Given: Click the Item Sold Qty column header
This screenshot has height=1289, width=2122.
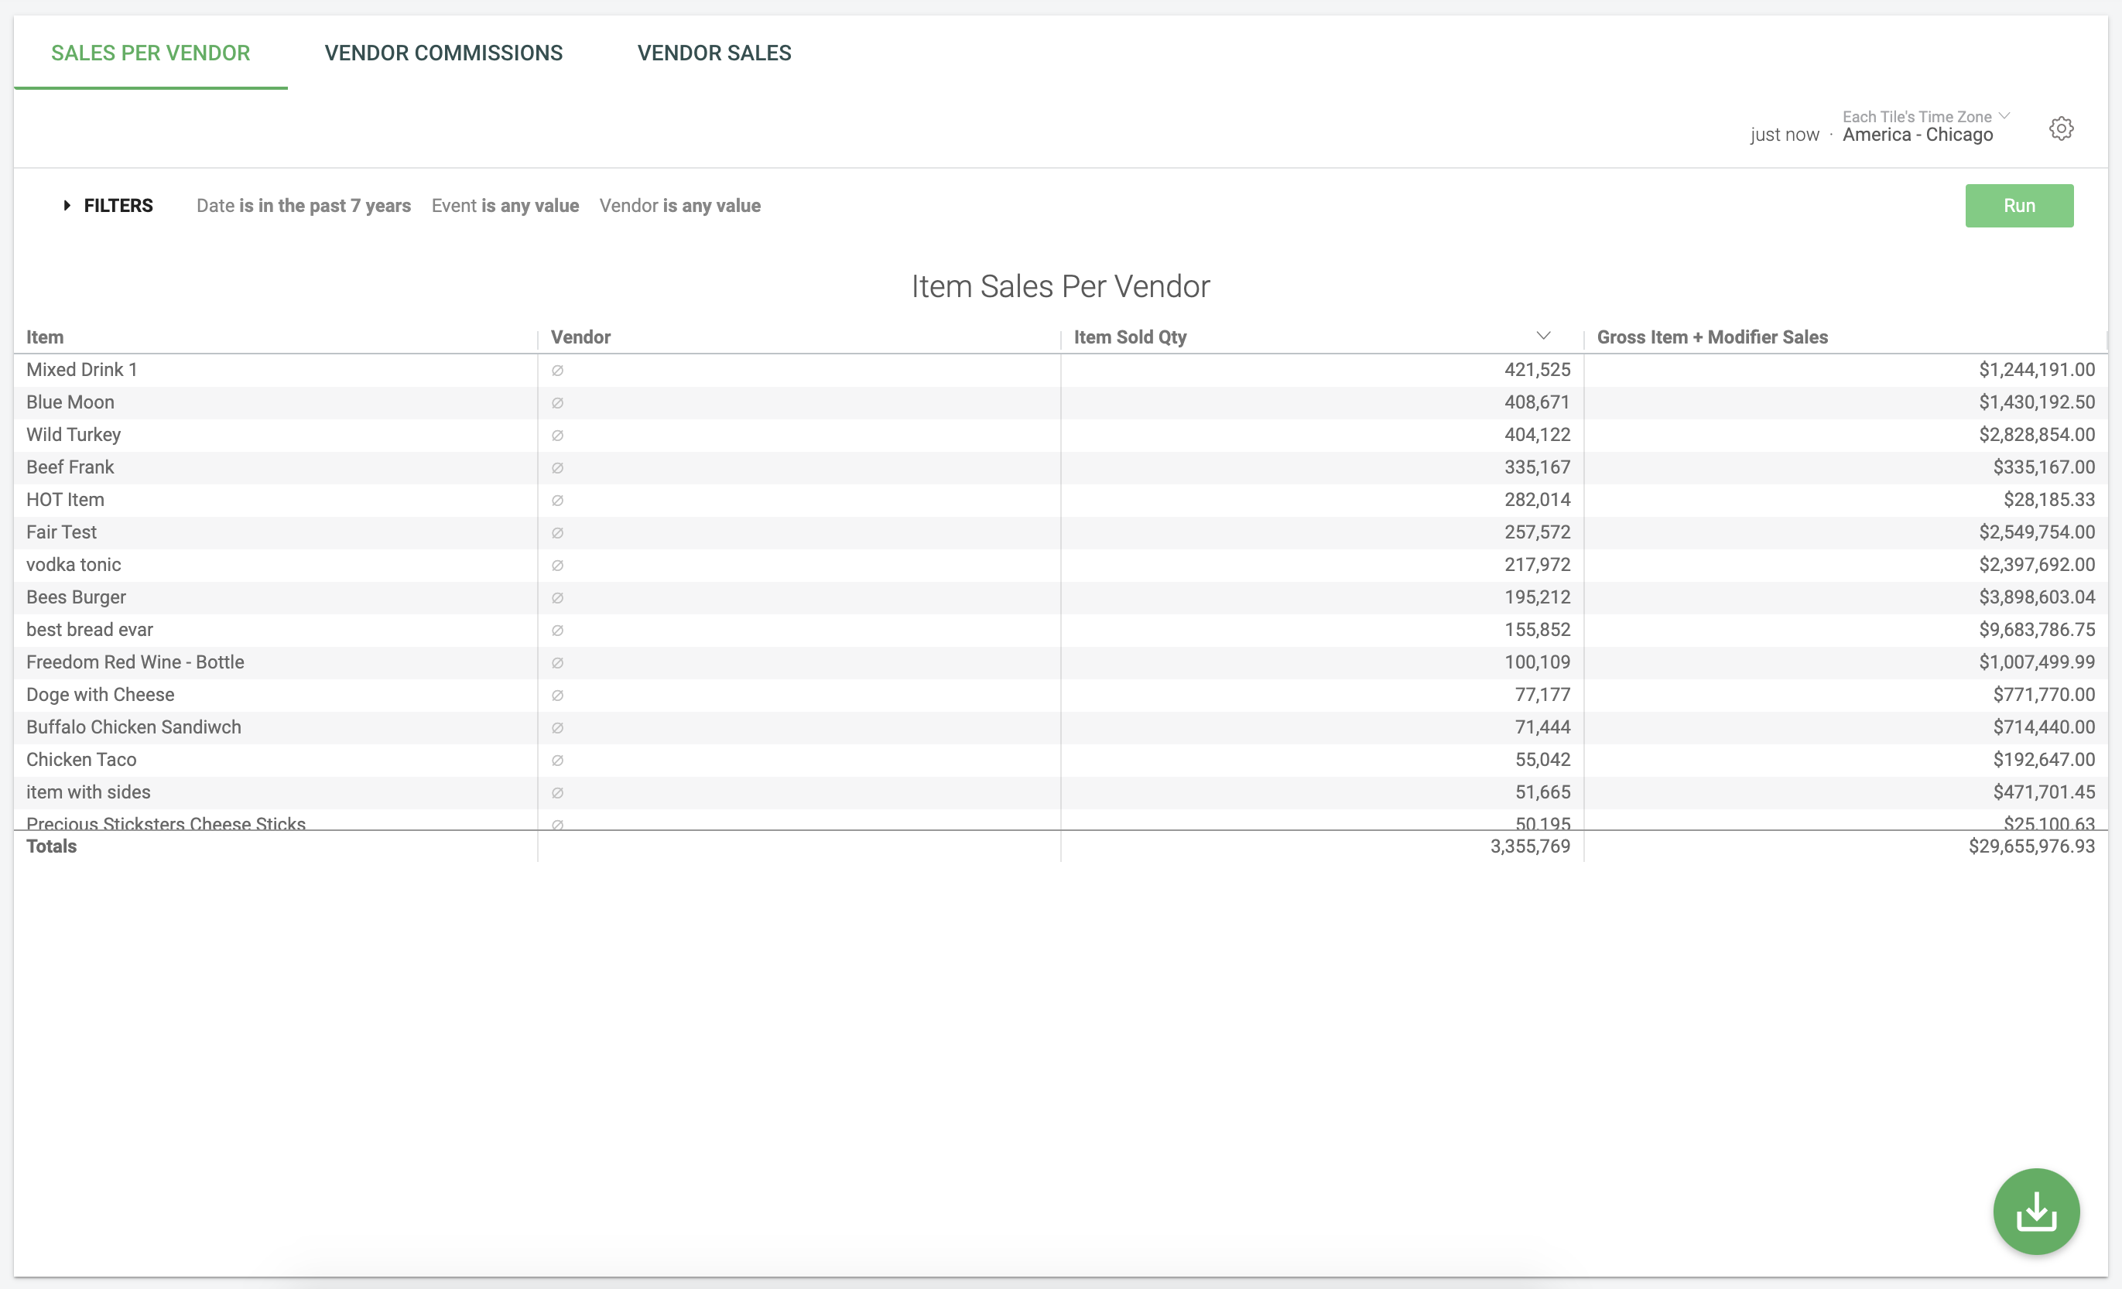Looking at the screenshot, I should pos(1130,337).
